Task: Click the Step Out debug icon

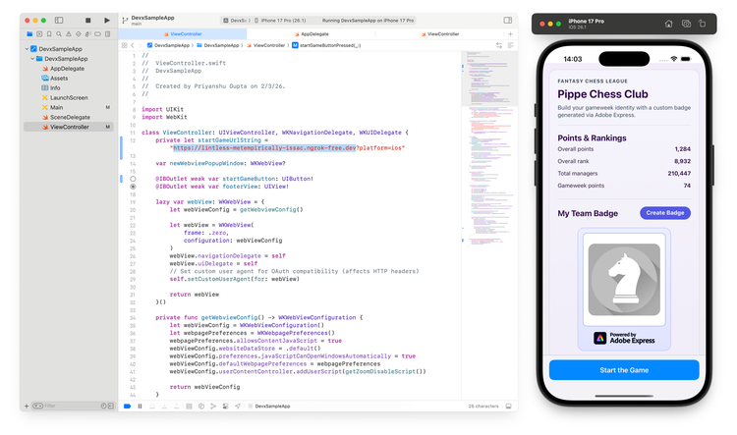Action: click(176, 407)
